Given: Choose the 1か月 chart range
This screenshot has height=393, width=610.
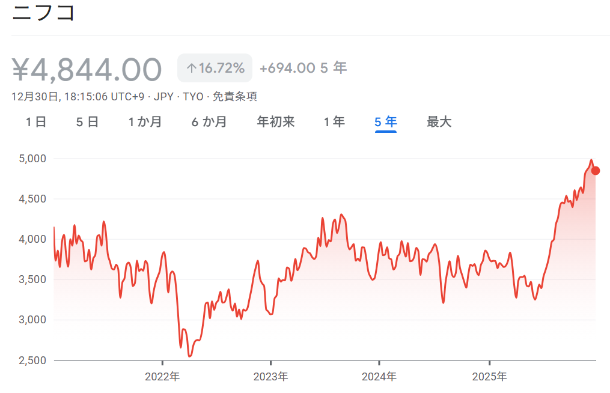Looking at the screenshot, I should point(145,122).
